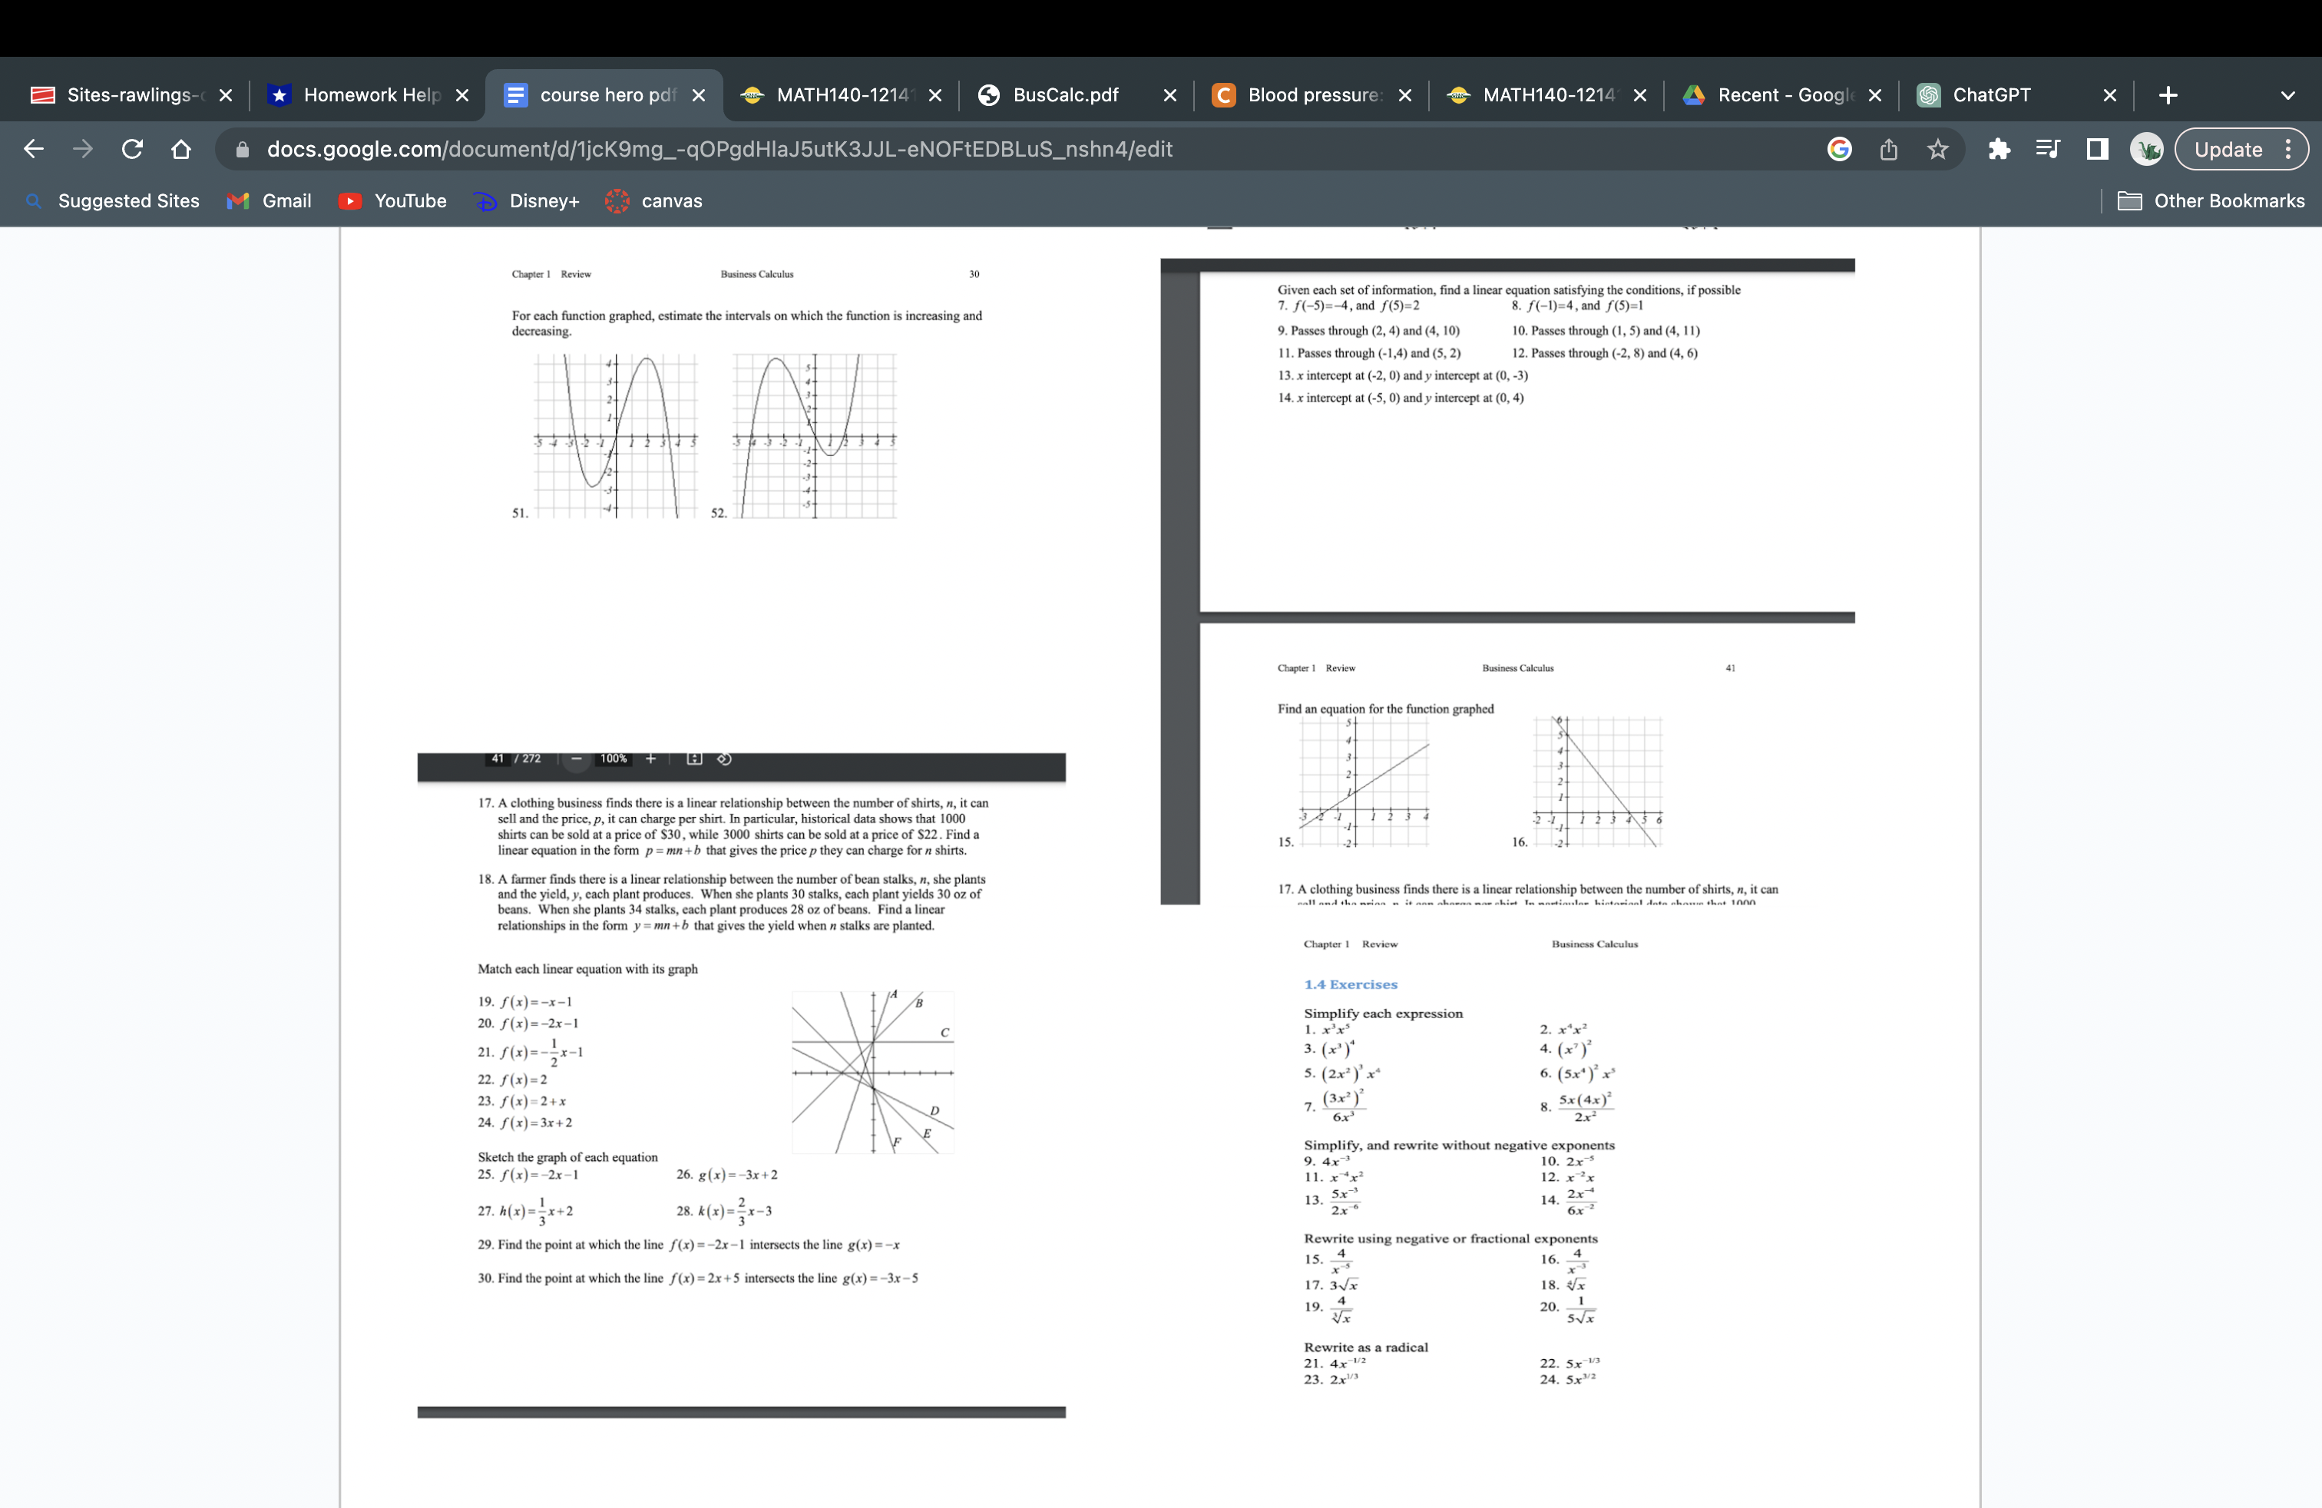Open the Chrome three-dot menu
This screenshot has width=2322, height=1508.
pyautogui.click(x=2290, y=149)
